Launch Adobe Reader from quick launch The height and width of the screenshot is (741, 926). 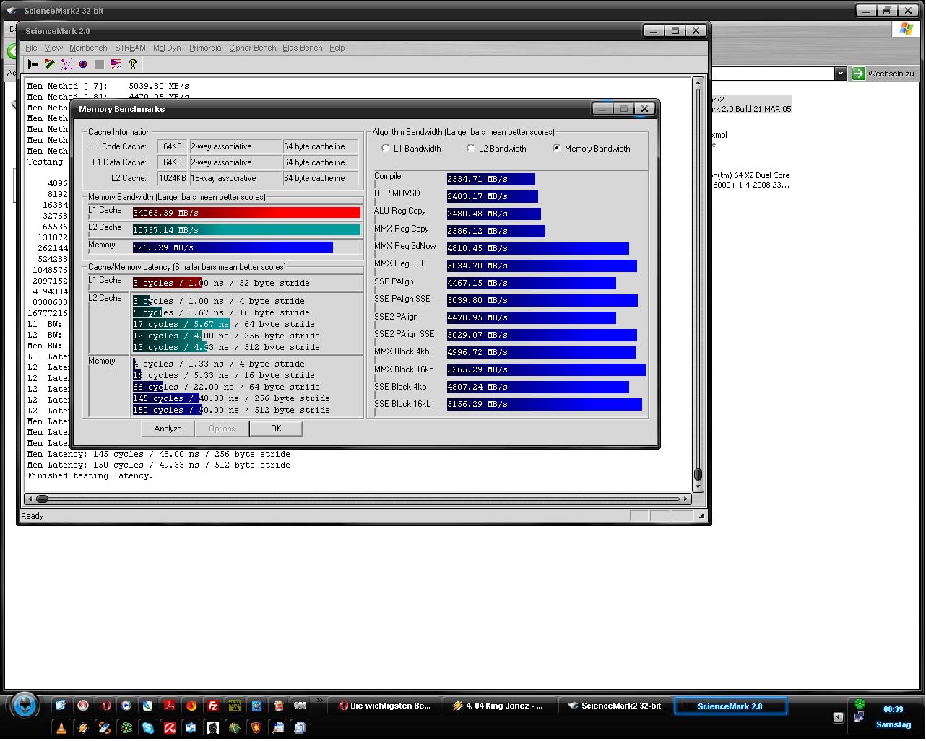pos(169,706)
